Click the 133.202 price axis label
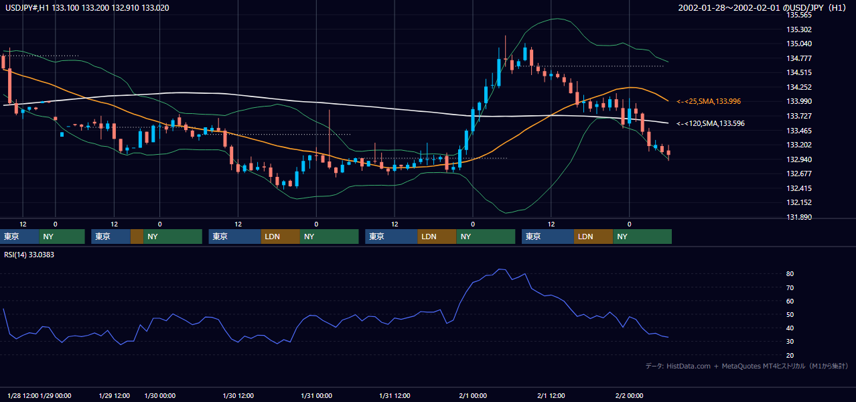Screen dimensions: 856x402 tap(798, 145)
